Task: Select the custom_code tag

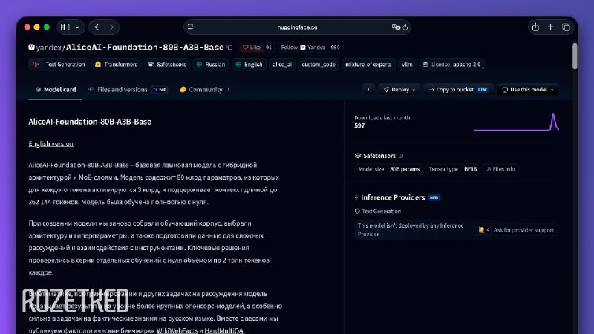Action: (x=319, y=65)
